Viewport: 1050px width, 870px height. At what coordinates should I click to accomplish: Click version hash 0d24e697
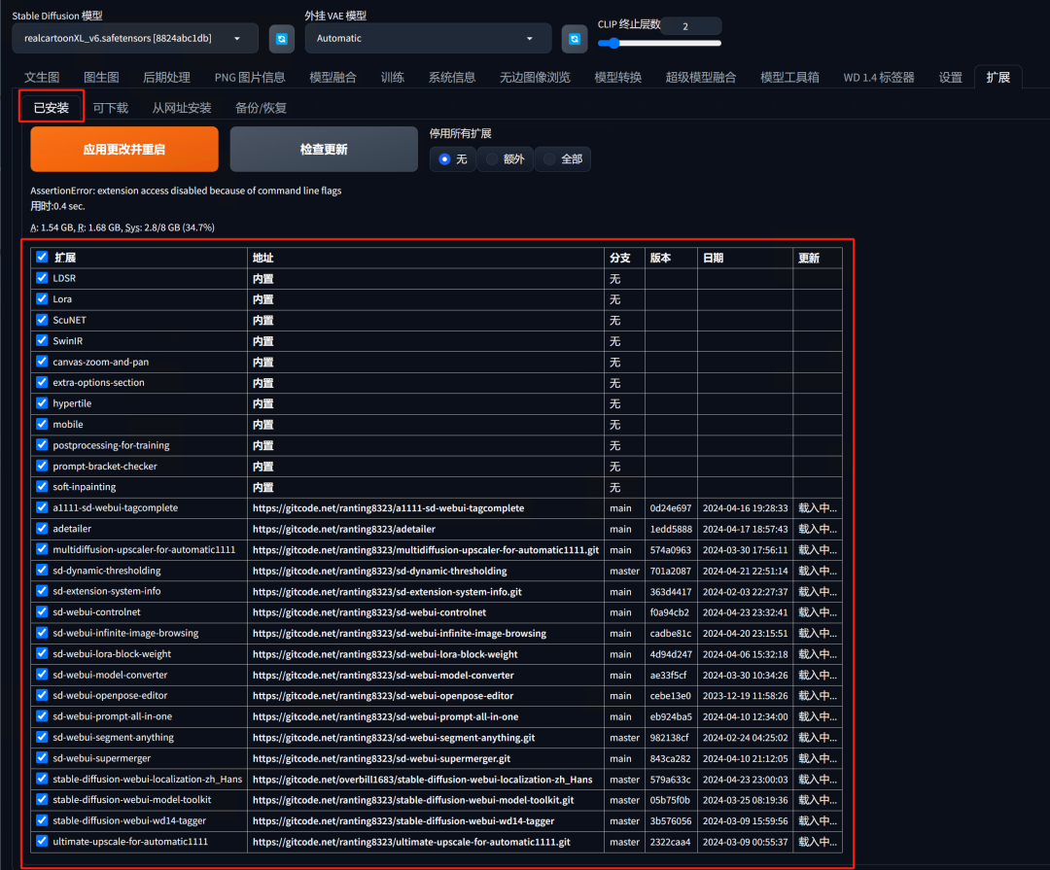pyautogui.click(x=670, y=507)
